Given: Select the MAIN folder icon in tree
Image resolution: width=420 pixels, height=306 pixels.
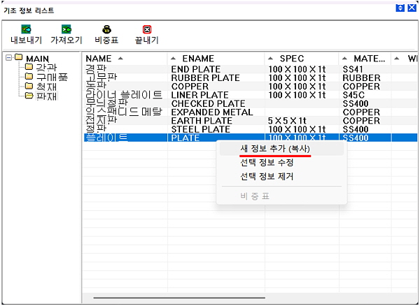Looking at the screenshot, I should click(18, 57).
